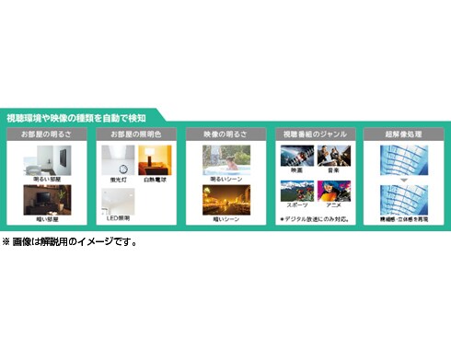Screen dimensions: 451x339
Task: Click the bright room (明るい部屋) thumbnail
Action: click(47, 160)
